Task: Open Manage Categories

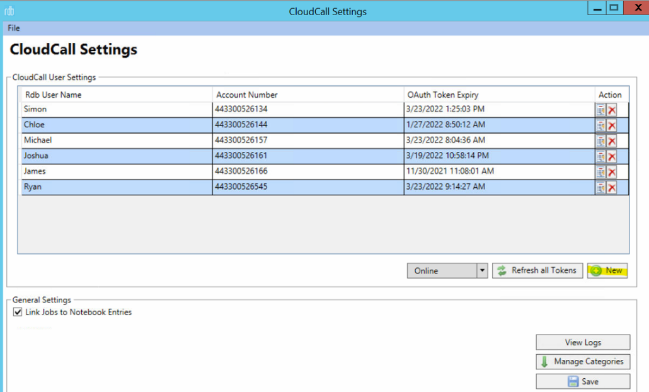Action: tap(583, 361)
